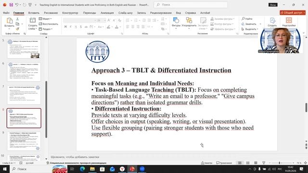The width and height of the screenshot is (308, 173).
Task: Open the Файл menu tab
Action: 6,13
